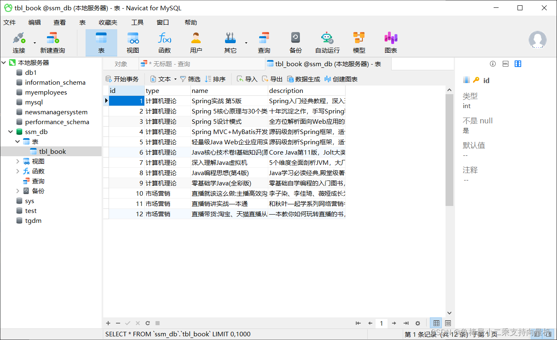Screen dimensions: 557x340
Task: Open the 视图 (View) toolbar tool
Action: 133,43
